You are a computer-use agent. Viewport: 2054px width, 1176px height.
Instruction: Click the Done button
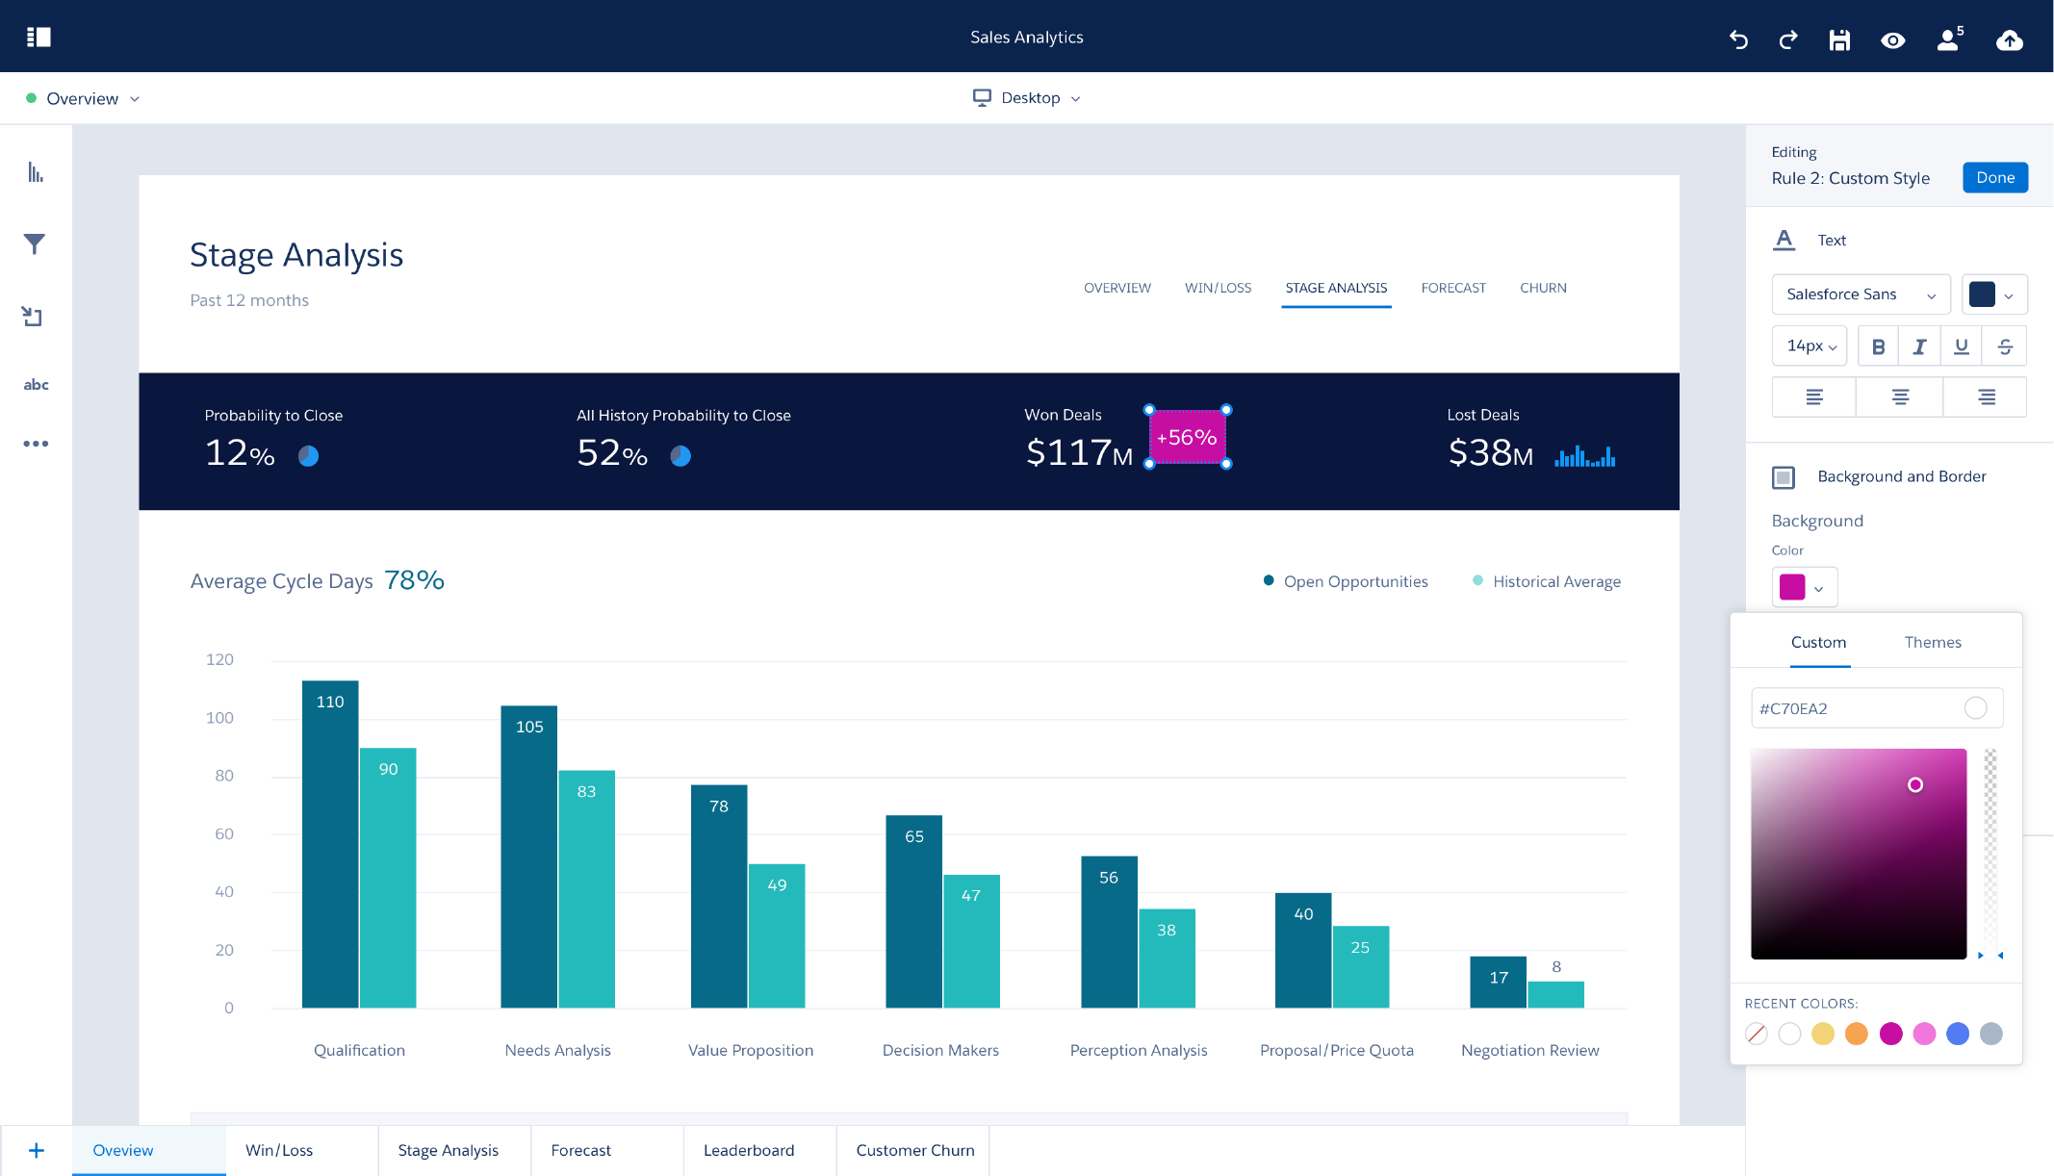(1995, 178)
